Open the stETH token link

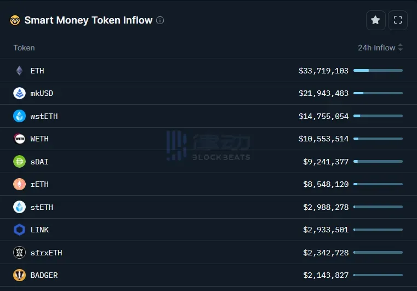pos(42,207)
